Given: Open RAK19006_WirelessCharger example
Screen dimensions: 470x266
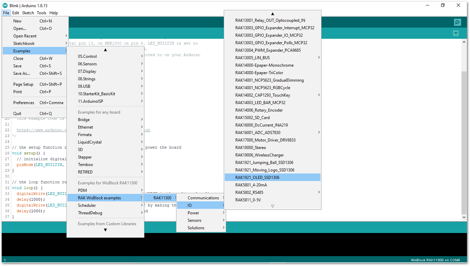Looking at the screenshot, I should click(x=272, y=155).
